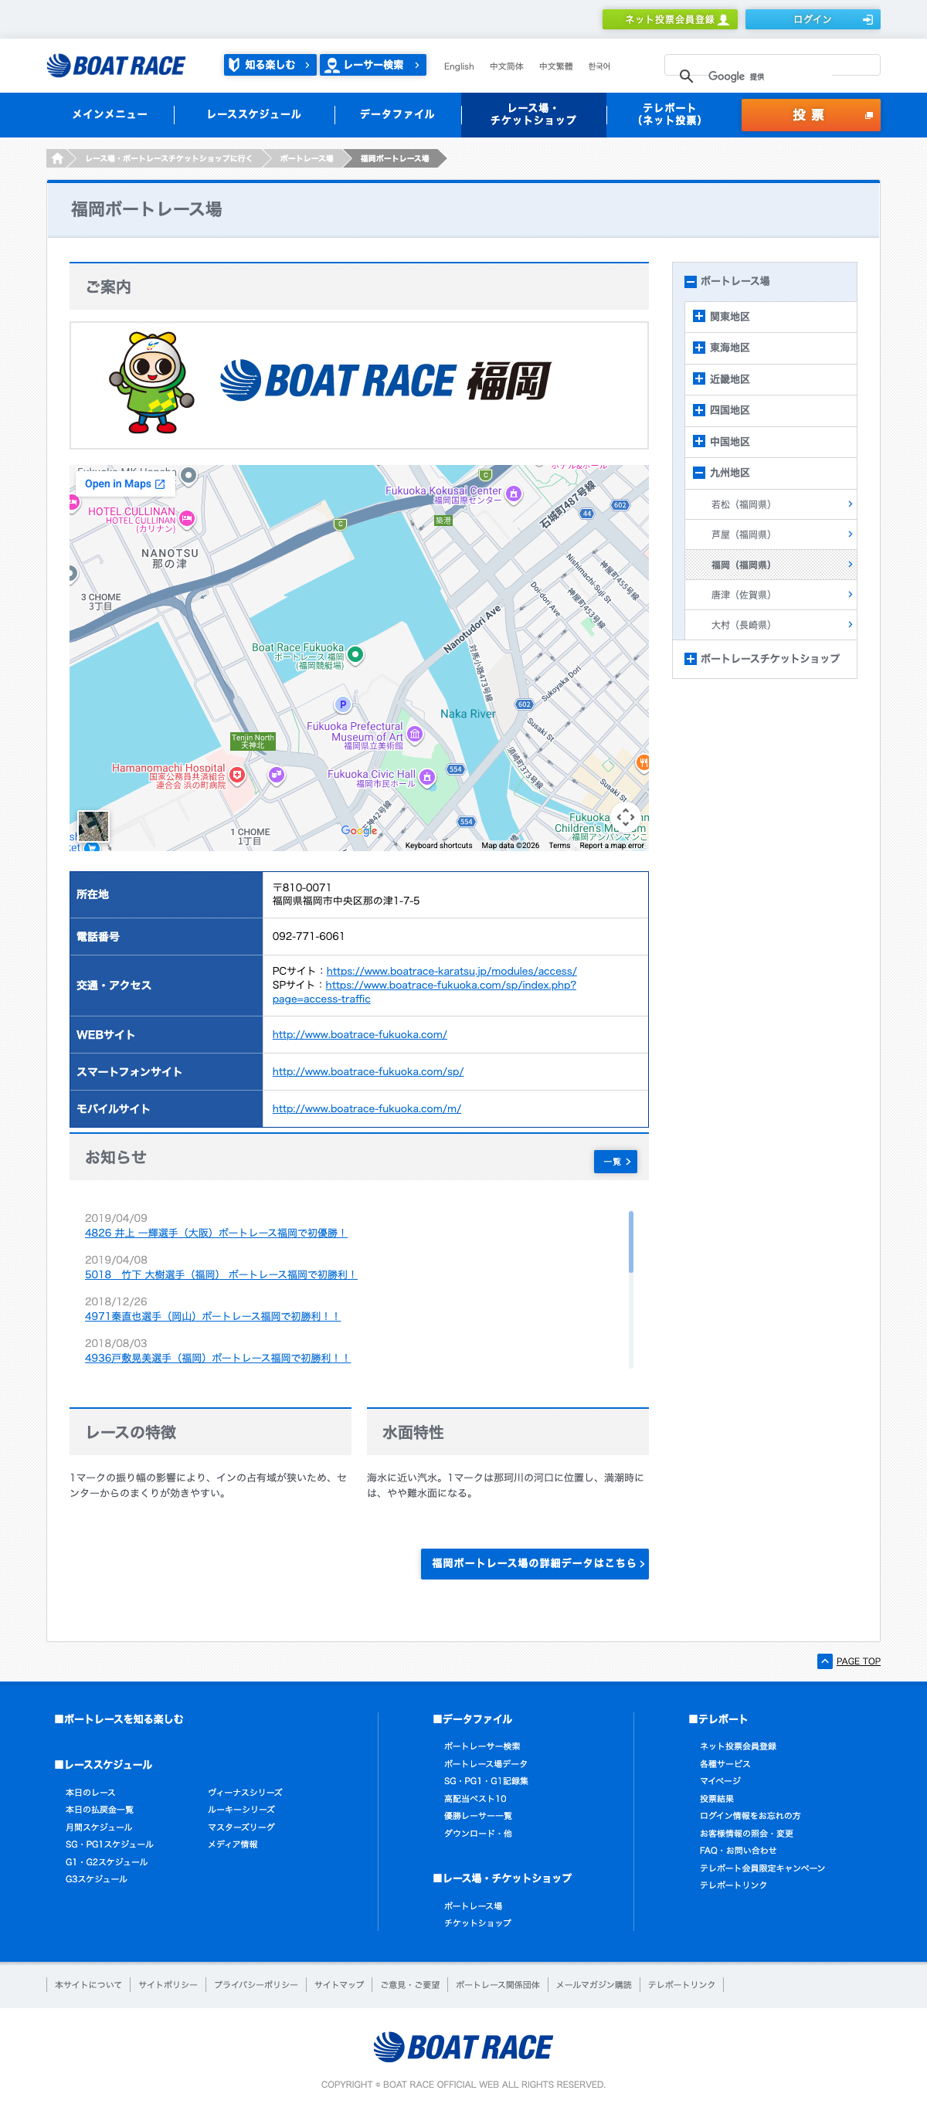The height and width of the screenshot is (2114, 927).
Task: Click the Hamanomachi Hospital map marker
Action: (x=237, y=775)
